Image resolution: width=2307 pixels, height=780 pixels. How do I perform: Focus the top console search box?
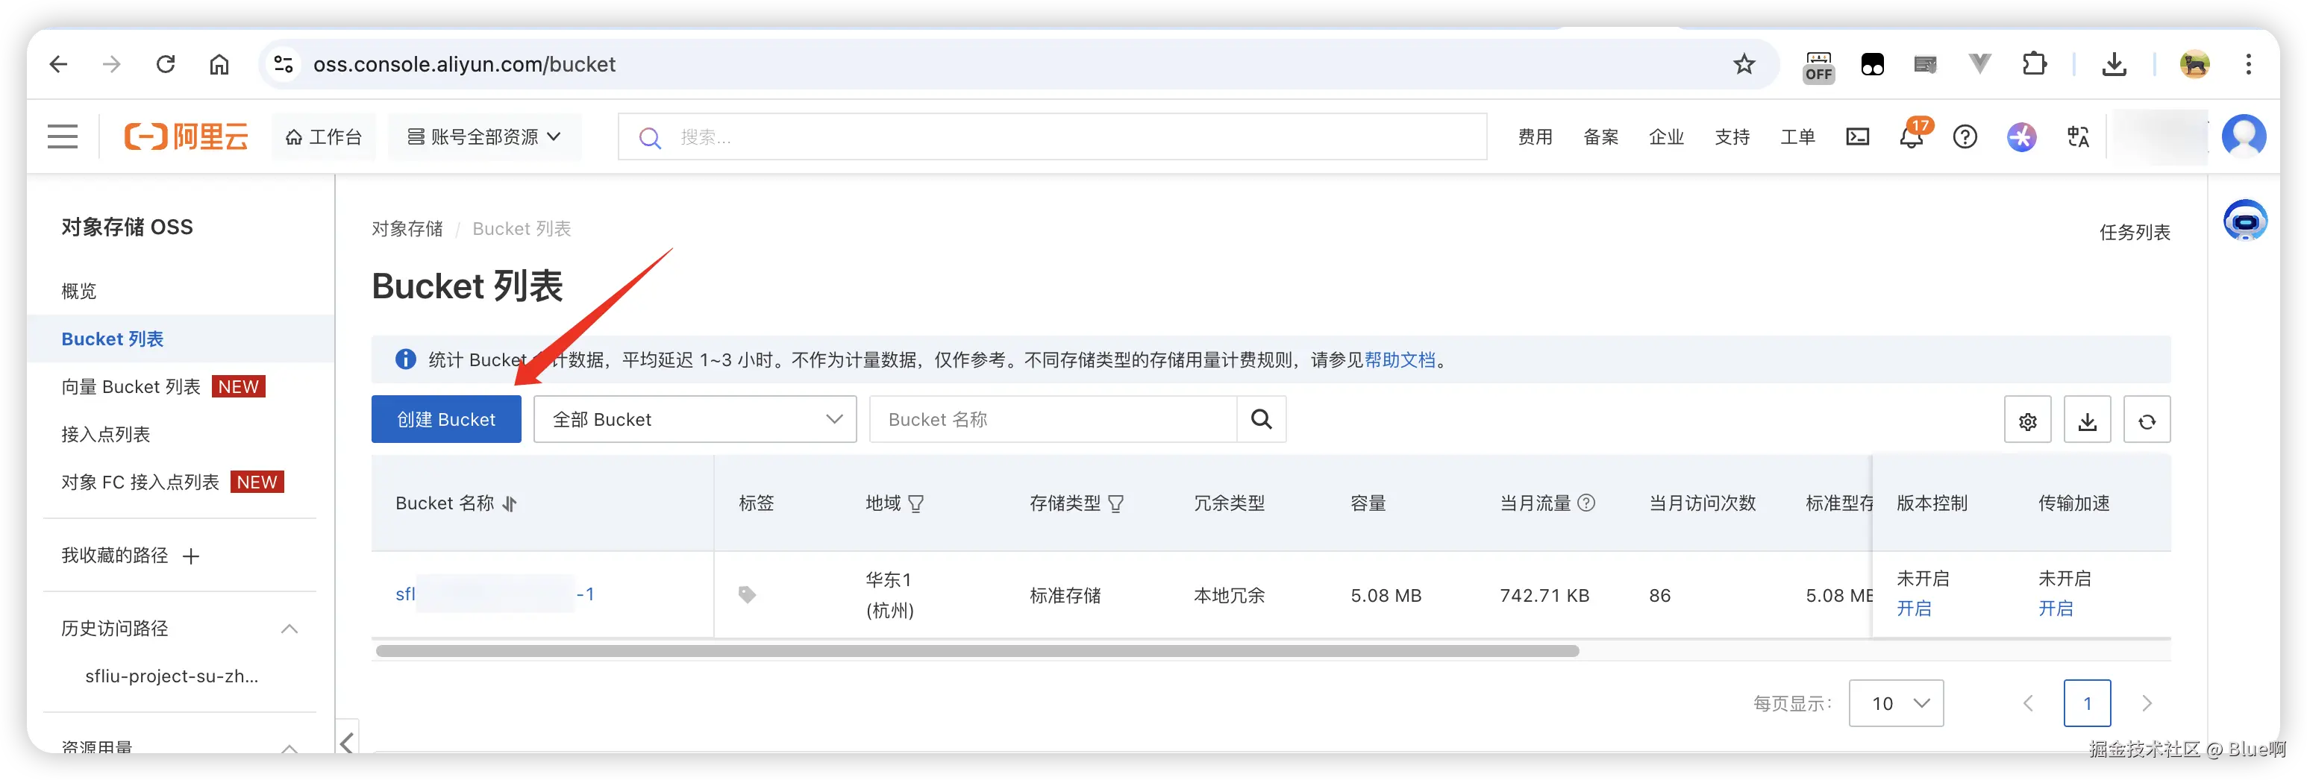[1052, 137]
